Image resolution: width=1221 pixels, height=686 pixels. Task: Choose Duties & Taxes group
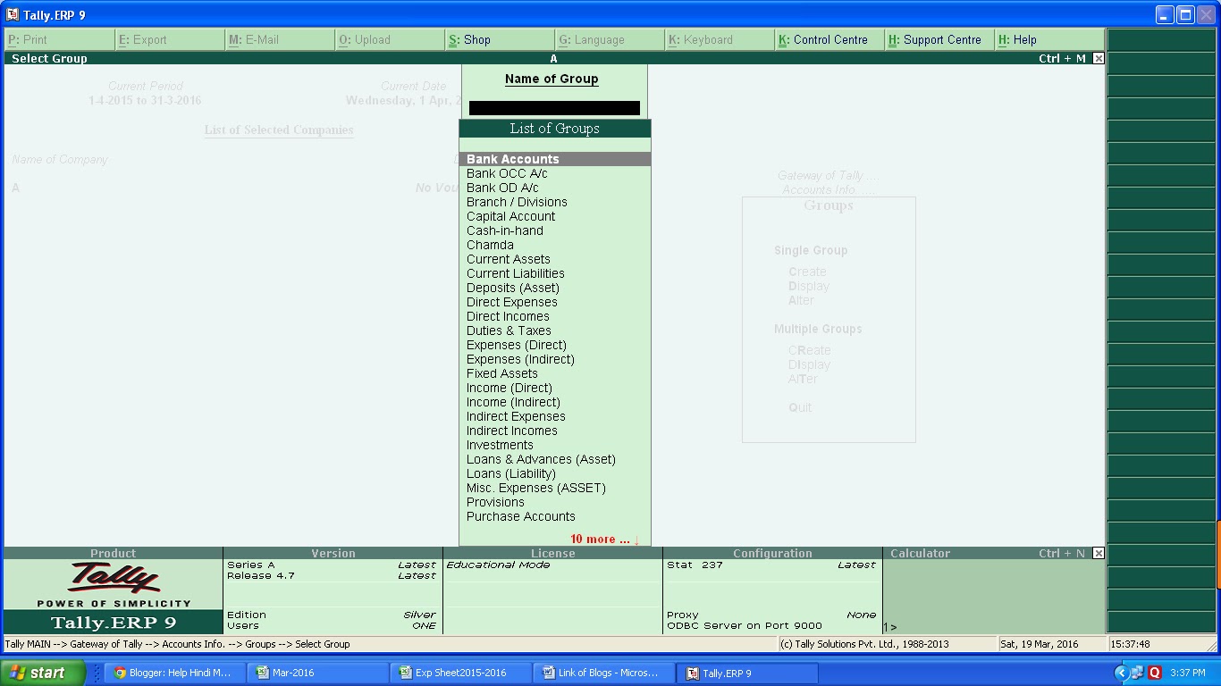point(555,330)
